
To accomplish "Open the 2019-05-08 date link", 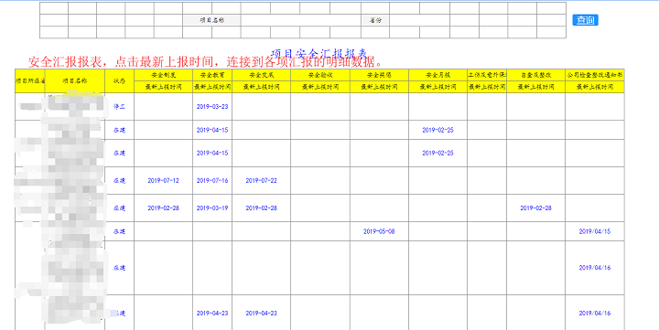I will 379,231.
